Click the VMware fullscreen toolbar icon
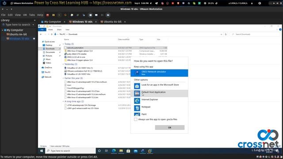This screenshot has height=159, width=283. 102,15
